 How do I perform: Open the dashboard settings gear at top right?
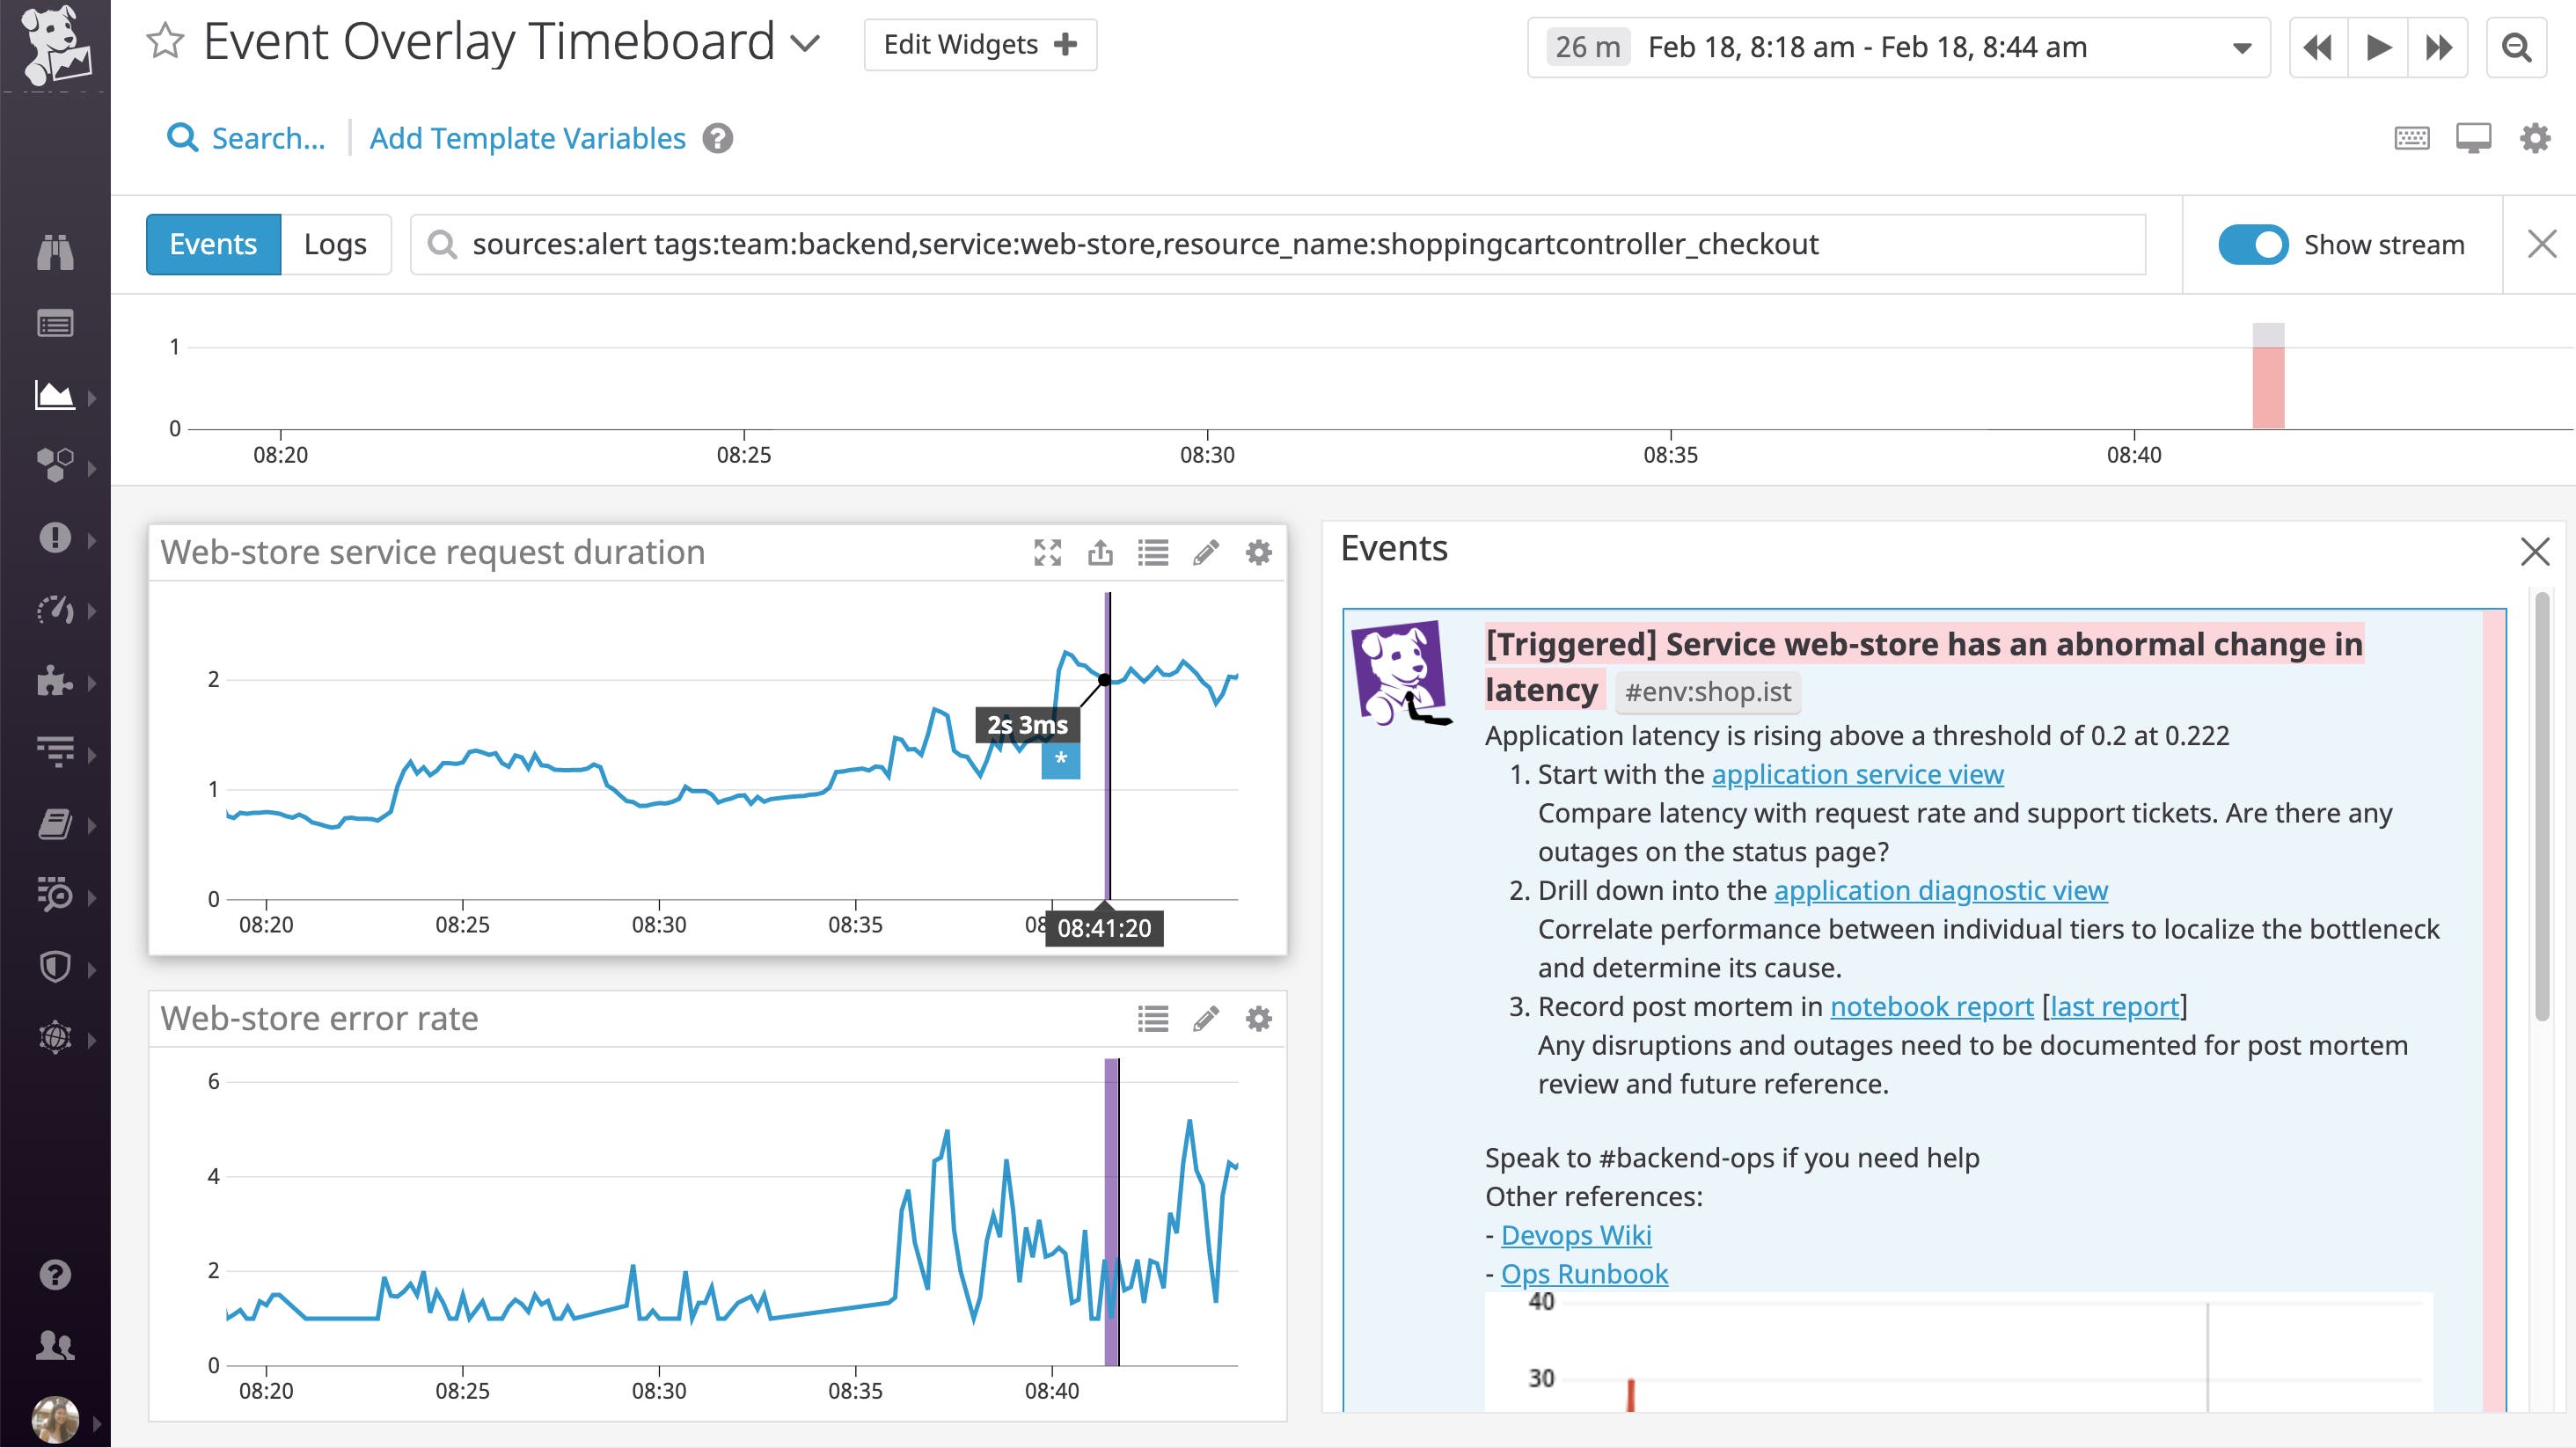click(x=2534, y=138)
